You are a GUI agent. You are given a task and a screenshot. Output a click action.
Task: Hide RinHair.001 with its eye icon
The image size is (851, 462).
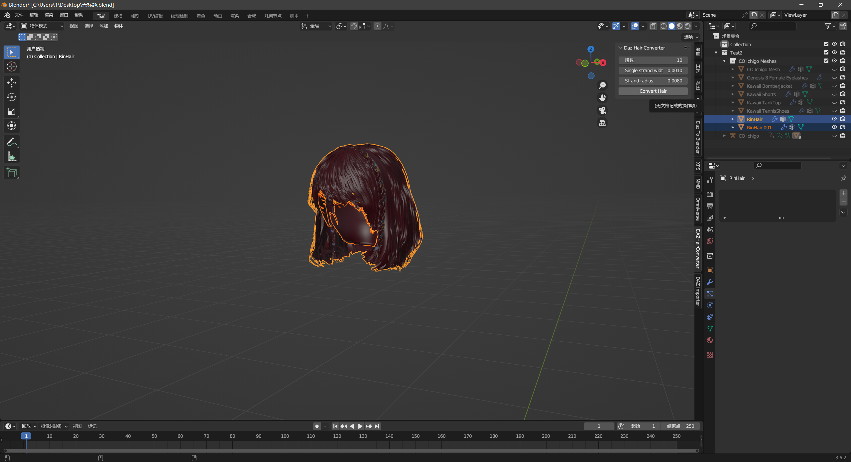coord(834,127)
